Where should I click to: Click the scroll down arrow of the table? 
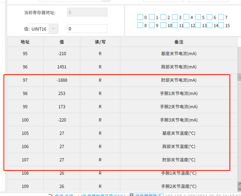(x=239, y=188)
